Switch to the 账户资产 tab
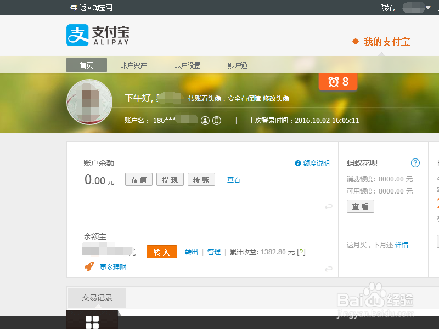439x329 pixels. 133,65
